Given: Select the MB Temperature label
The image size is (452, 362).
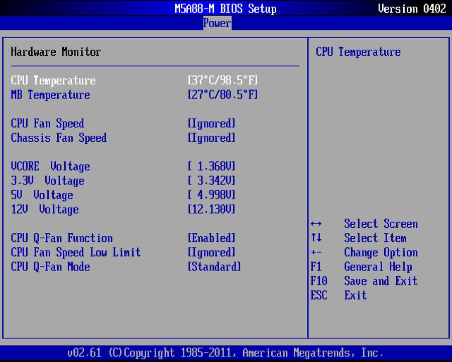Looking at the screenshot, I should (50, 95).
